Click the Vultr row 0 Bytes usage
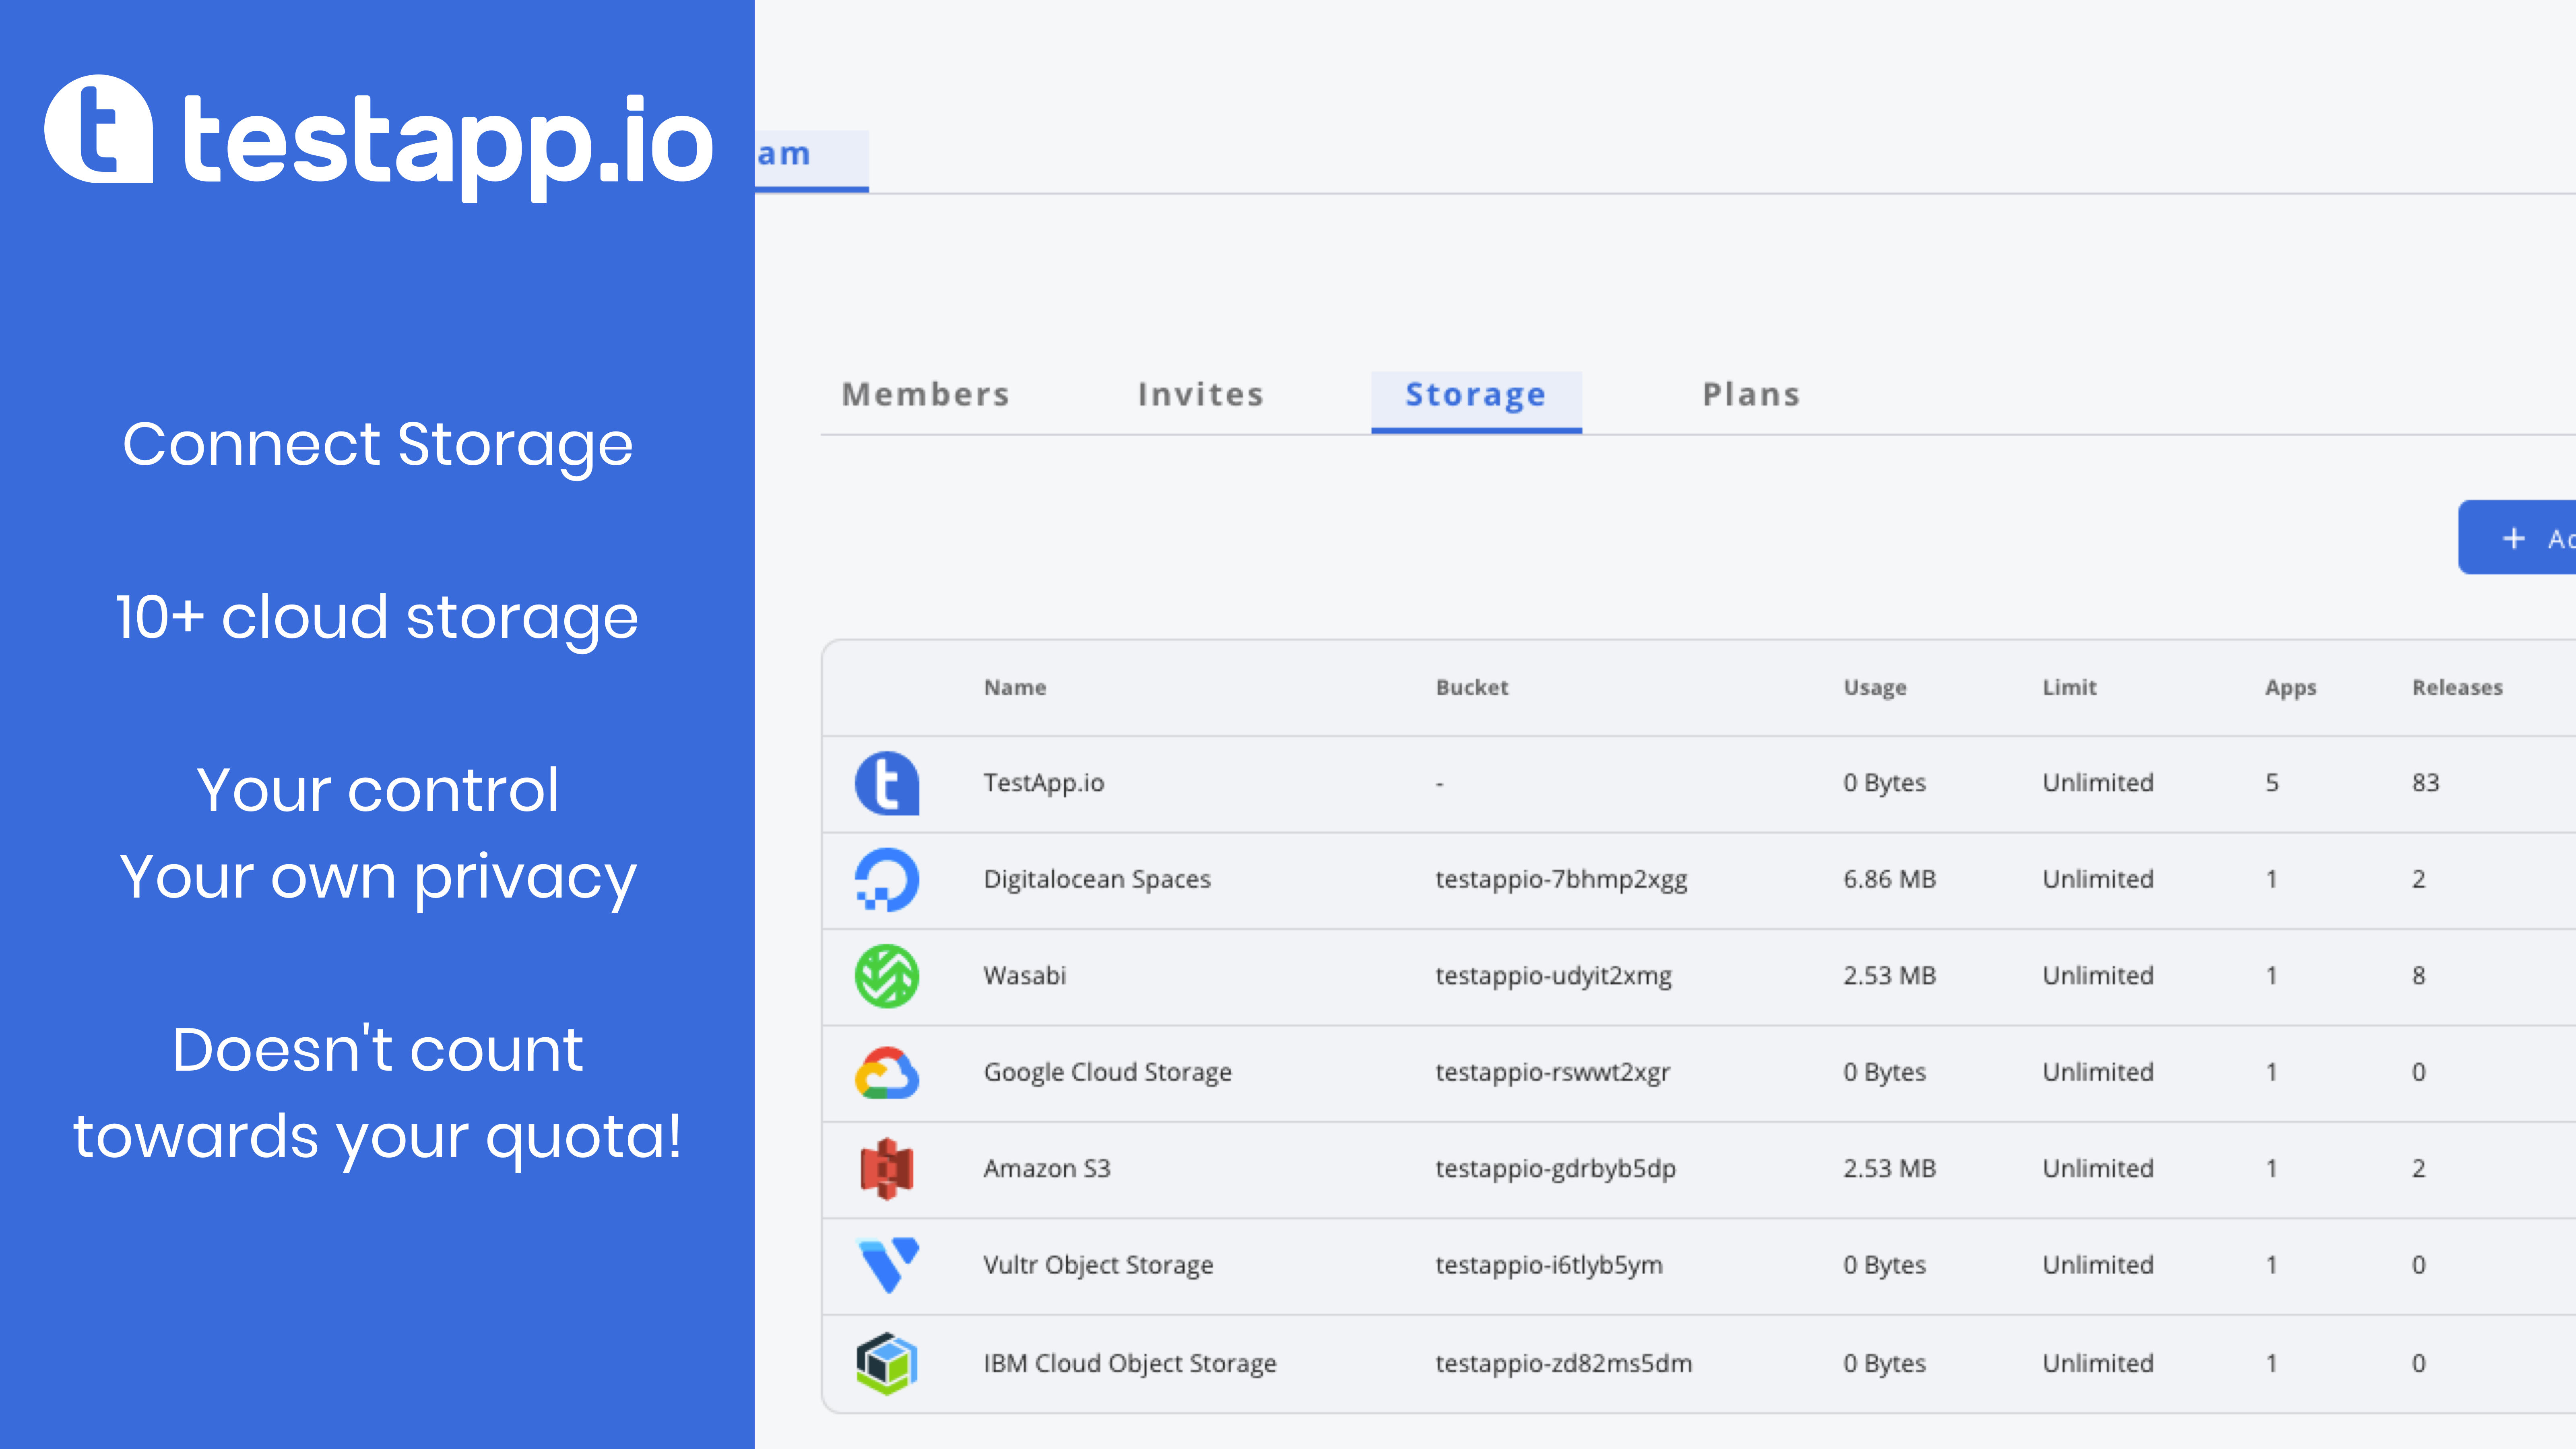Image resolution: width=2576 pixels, height=1449 pixels. point(1884,1265)
